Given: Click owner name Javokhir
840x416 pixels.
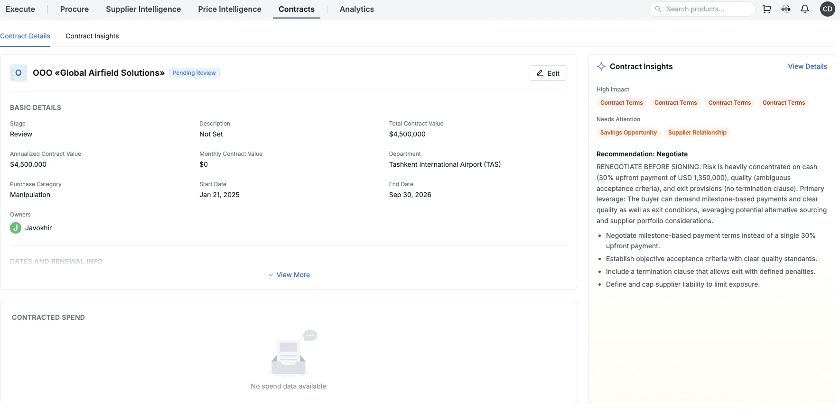Looking at the screenshot, I should (x=38, y=228).
